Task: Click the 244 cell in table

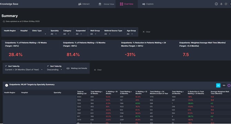Action: 92,100
